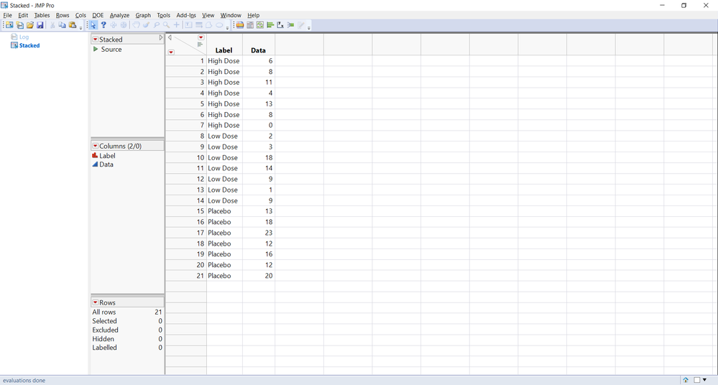Open the column-area red triangle in grid corner
This screenshot has height=385, width=718.
coord(201,37)
